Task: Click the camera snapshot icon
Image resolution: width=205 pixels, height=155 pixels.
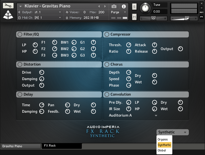Action: tap(114, 6)
